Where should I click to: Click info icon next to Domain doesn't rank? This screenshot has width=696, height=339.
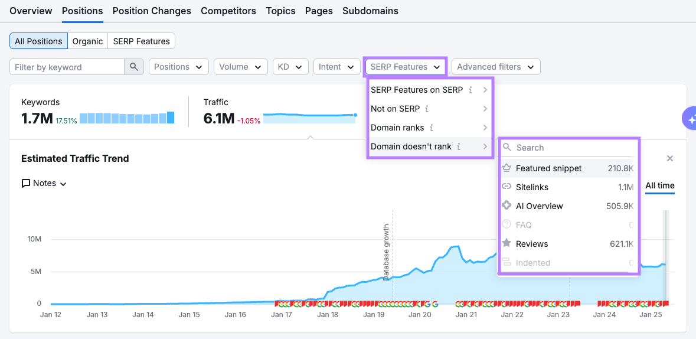459,146
